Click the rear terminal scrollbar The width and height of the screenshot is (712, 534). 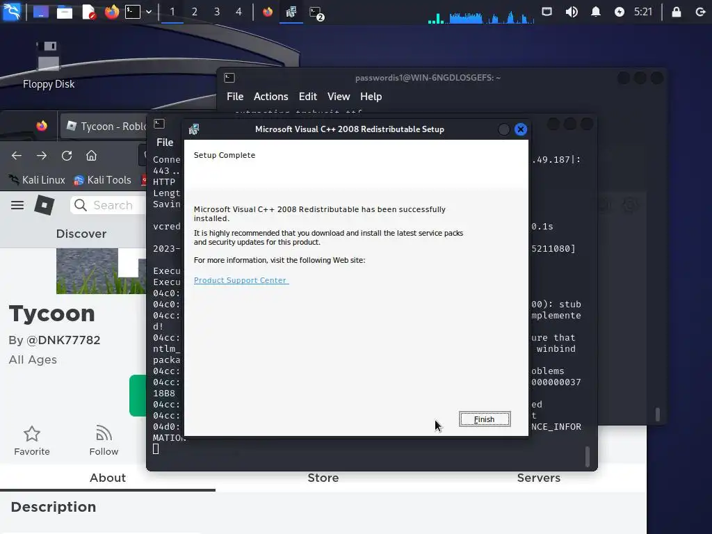click(x=657, y=414)
